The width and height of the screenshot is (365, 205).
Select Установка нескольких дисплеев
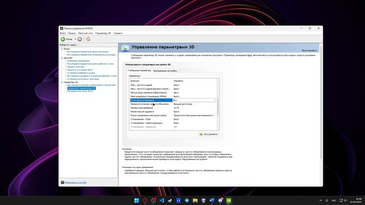click(83, 79)
